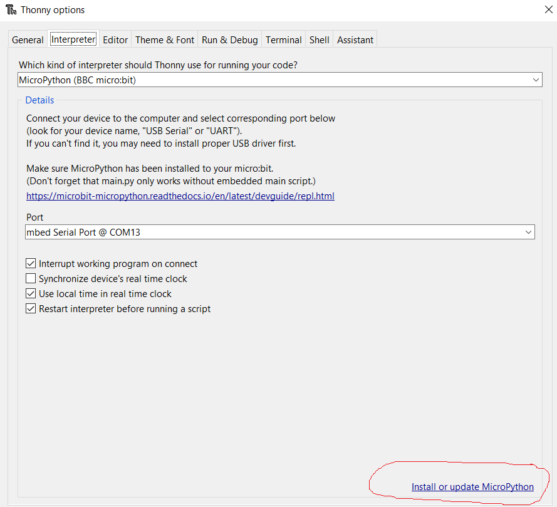
Task: Open the Shell tab
Action: pos(320,39)
